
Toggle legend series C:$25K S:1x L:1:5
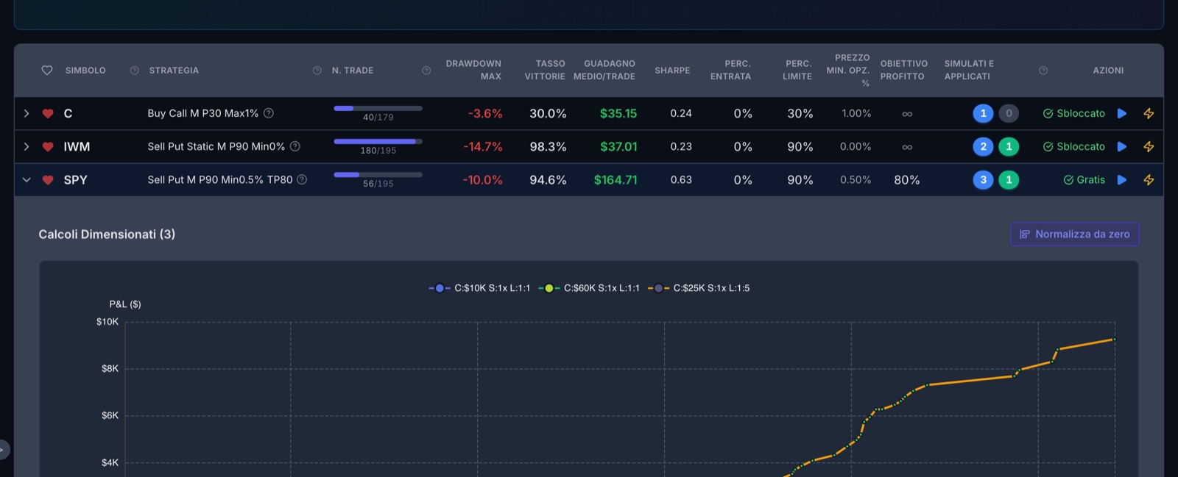click(699, 288)
